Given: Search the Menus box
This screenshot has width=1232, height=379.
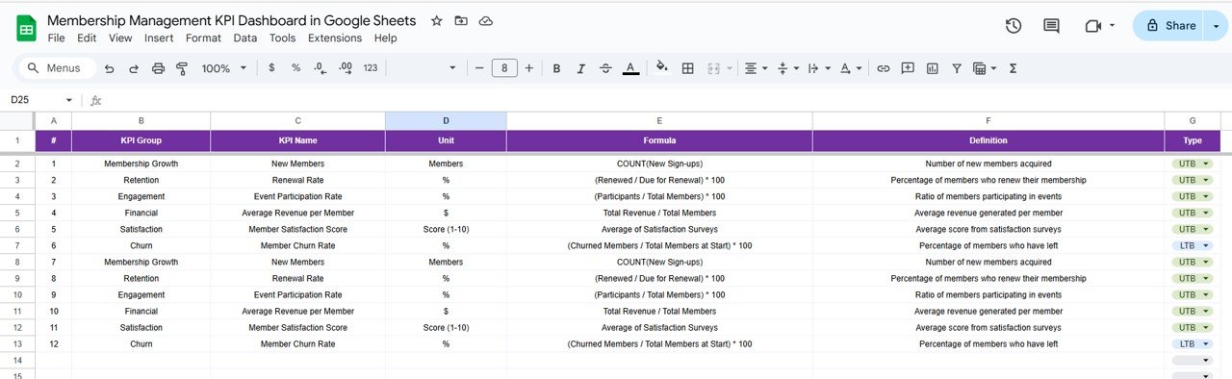Looking at the screenshot, I should tap(57, 68).
